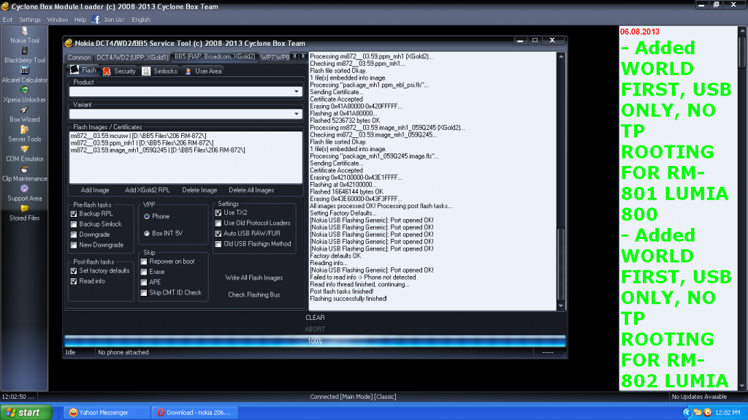Image resolution: width=748 pixels, height=420 pixels.
Task: Launch the COM Emulator icon
Action: tap(25, 150)
